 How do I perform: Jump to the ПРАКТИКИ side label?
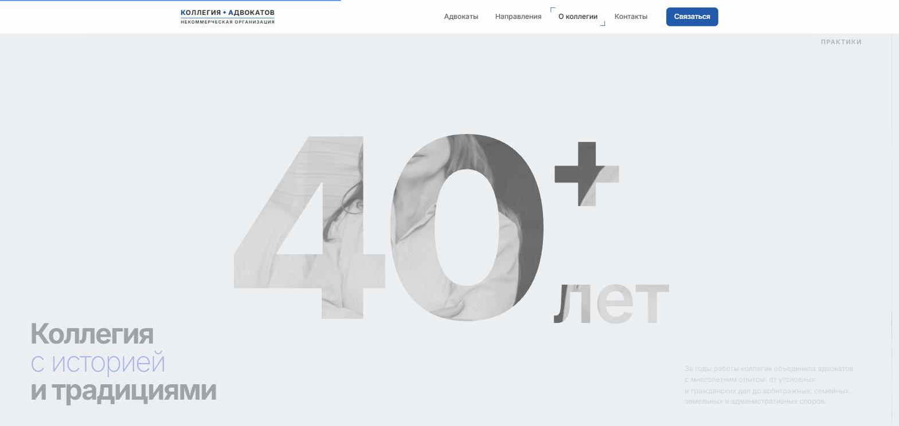click(841, 42)
